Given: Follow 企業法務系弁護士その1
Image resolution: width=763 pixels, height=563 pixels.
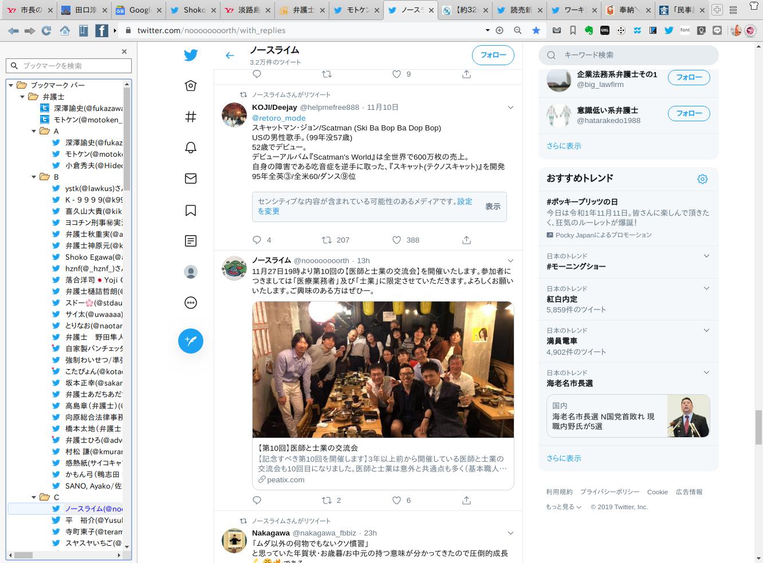Looking at the screenshot, I should 689,77.
